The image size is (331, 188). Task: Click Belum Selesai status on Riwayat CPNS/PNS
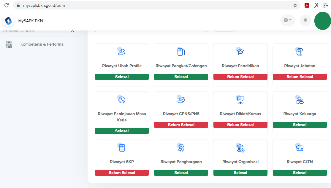tap(181, 125)
